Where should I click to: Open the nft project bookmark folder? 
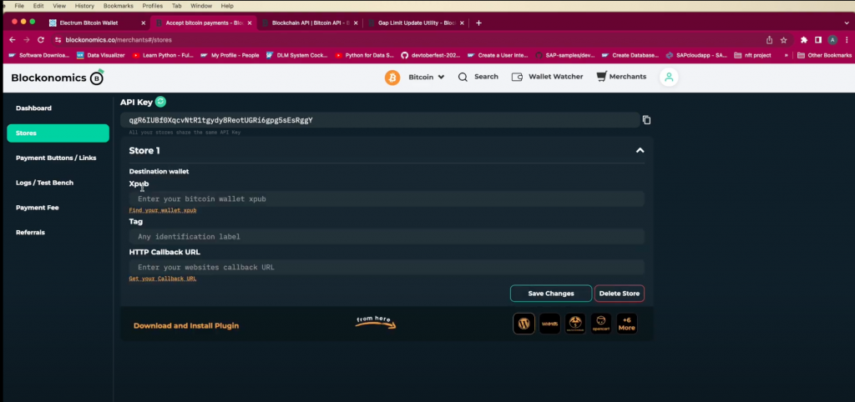click(x=752, y=55)
